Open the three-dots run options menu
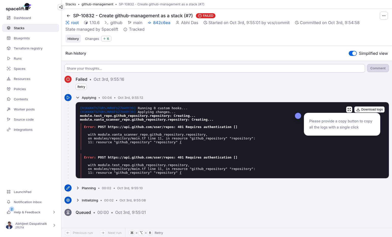392x237 pixels. (x=384, y=16)
